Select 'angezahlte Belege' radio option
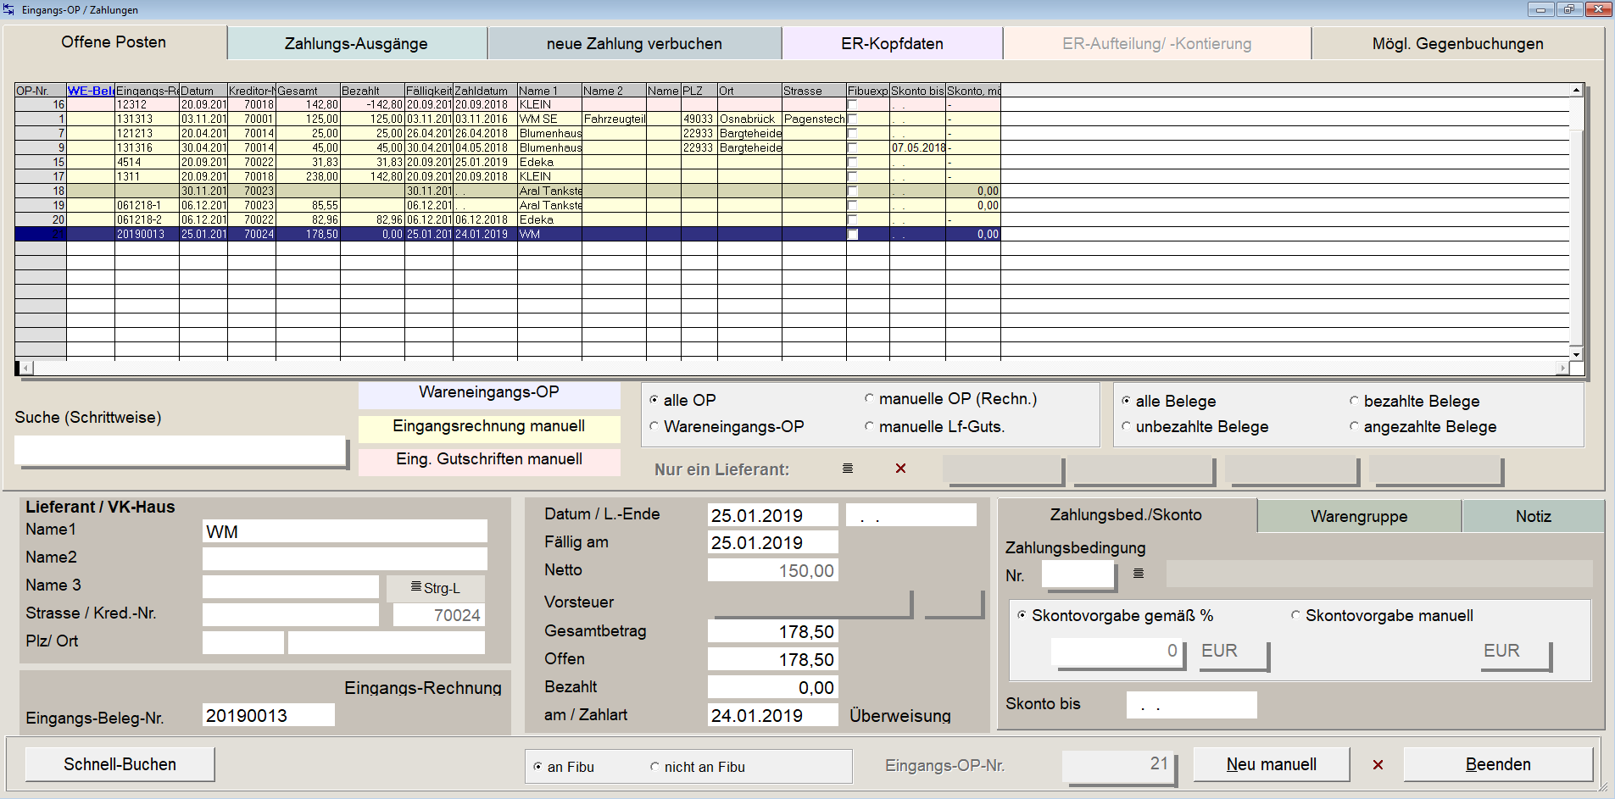1615x799 pixels. pos(1354,426)
